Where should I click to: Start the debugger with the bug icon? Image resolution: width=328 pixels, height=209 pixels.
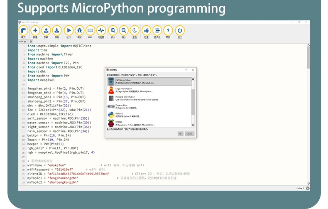(79, 31)
